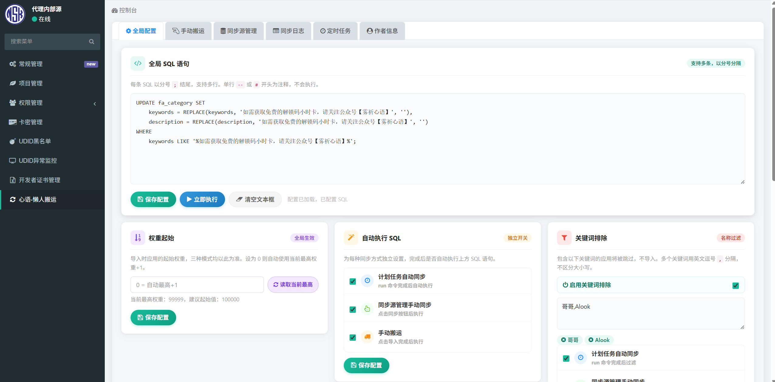Viewport: 775px width, 382px height.
Task: Collapse the 权限管理 submenu chevron
Action: (95, 103)
